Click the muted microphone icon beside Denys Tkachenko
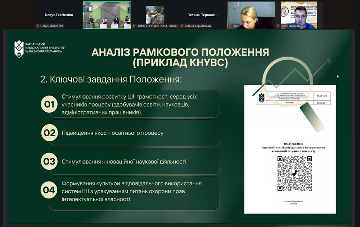 click(x=37, y=26)
